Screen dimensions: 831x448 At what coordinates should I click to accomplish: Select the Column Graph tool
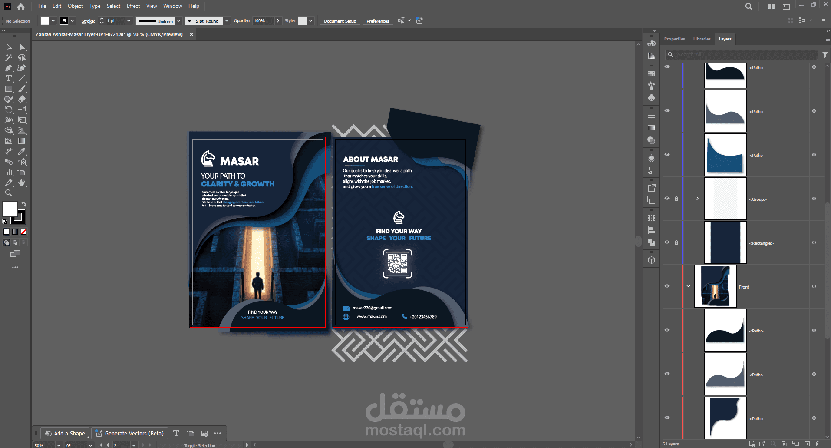(x=9, y=172)
